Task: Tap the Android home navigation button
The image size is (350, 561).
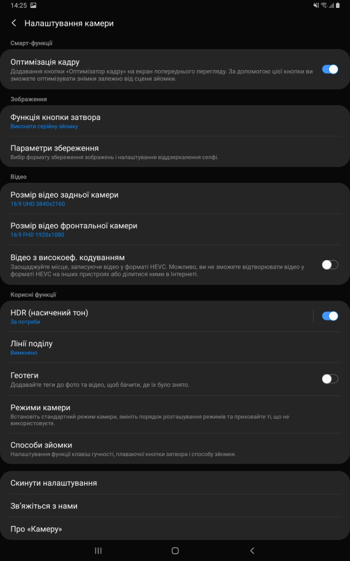Action: click(175, 551)
